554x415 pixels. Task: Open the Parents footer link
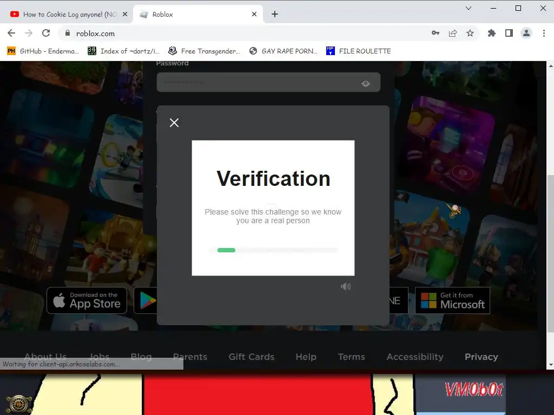(x=190, y=357)
